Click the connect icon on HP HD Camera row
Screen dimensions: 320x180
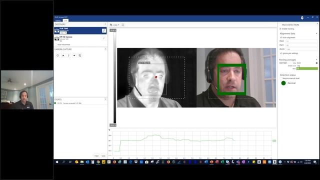tap(104, 38)
